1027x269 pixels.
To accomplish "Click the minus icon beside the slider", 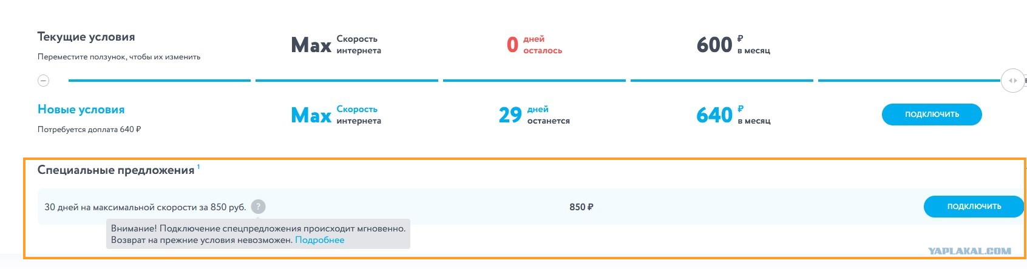I will pos(44,81).
